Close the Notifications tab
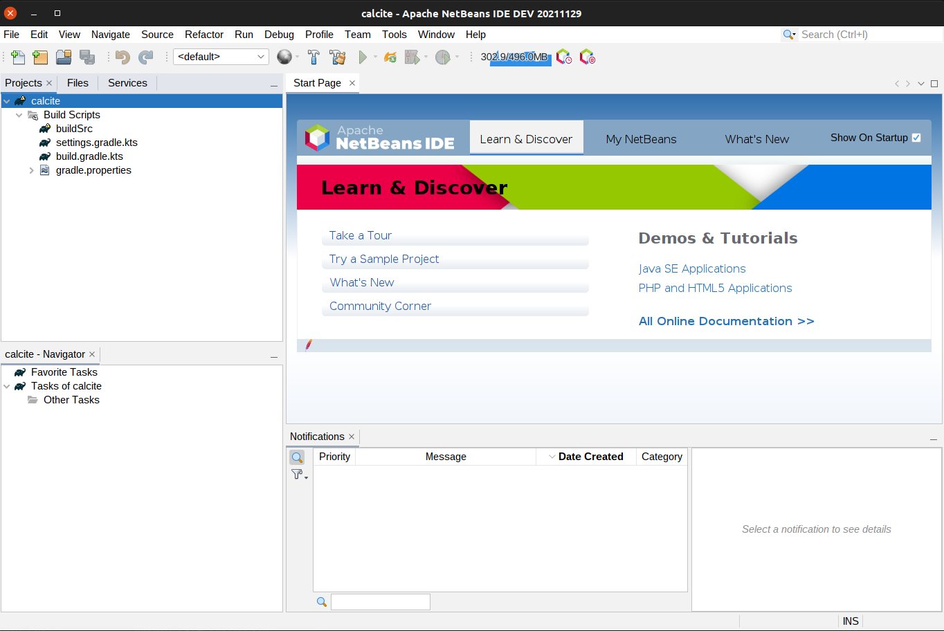This screenshot has height=631, width=944. pos(352,437)
